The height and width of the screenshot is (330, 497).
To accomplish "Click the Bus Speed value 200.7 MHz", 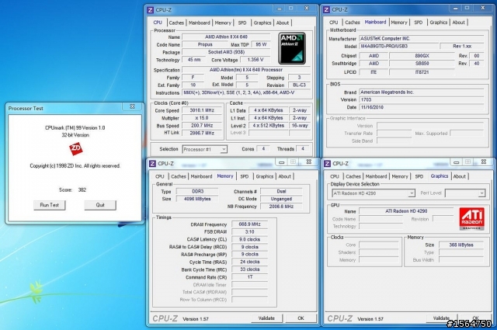I will 202,126.
